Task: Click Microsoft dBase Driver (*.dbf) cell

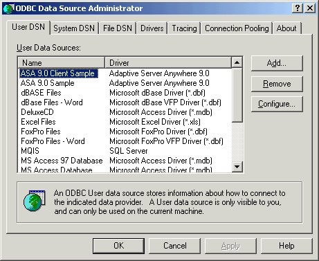Action: 157,93
